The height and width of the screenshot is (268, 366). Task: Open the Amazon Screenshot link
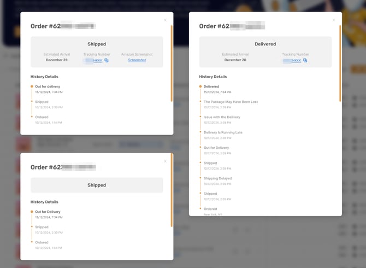coord(137,60)
